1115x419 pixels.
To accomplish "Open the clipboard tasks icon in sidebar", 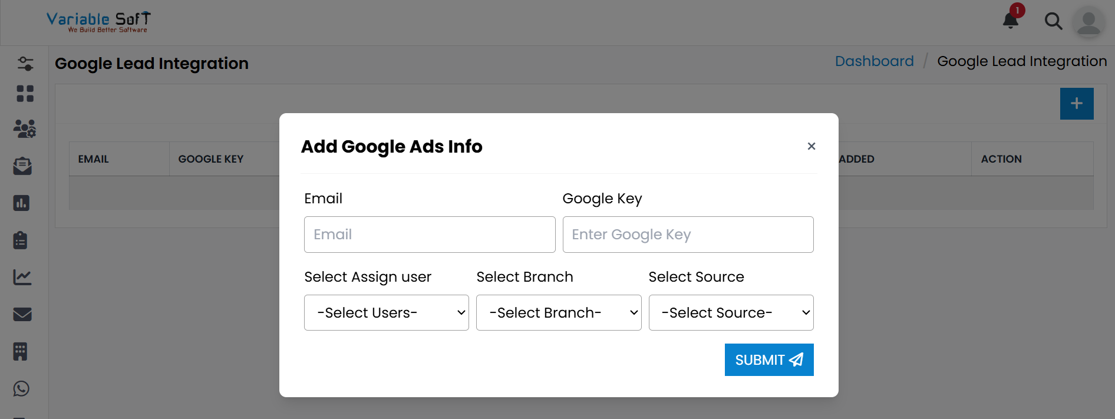I will pyautogui.click(x=22, y=240).
